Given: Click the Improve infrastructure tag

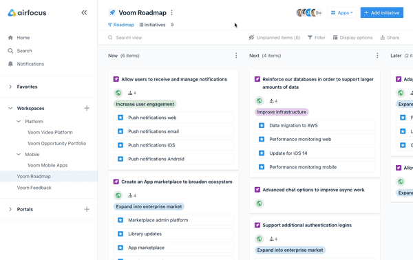Looking at the screenshot, I should point(282,112).
